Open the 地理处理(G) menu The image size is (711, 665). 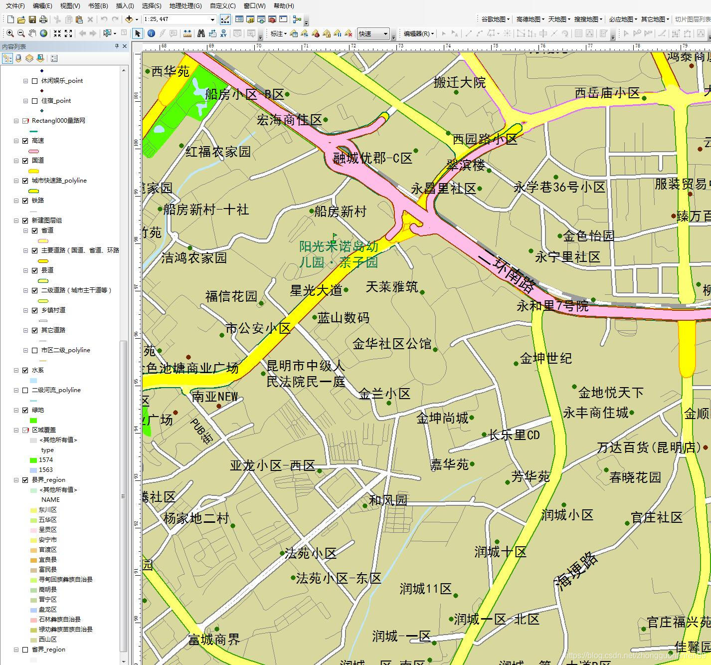[x=185, y=5]
